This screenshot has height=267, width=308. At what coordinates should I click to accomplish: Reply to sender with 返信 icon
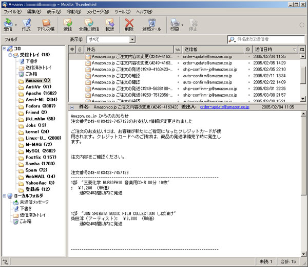coord(68,25)
